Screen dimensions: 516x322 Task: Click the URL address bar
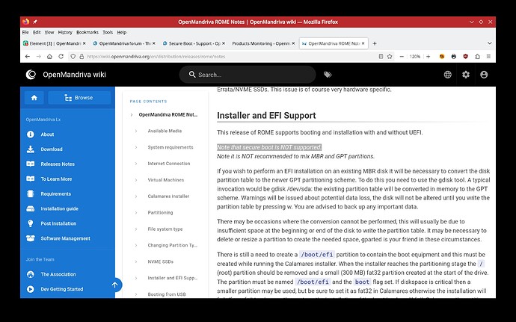(230, 57)
